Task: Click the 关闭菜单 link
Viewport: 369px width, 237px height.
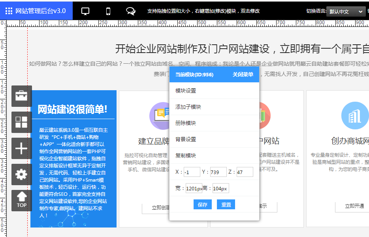Action: tap(243, 74)
